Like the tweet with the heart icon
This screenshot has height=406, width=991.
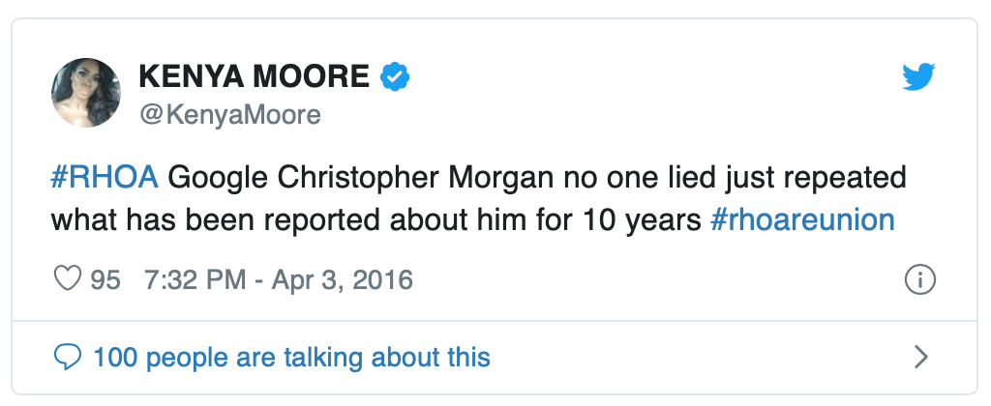tap(67, 280)
